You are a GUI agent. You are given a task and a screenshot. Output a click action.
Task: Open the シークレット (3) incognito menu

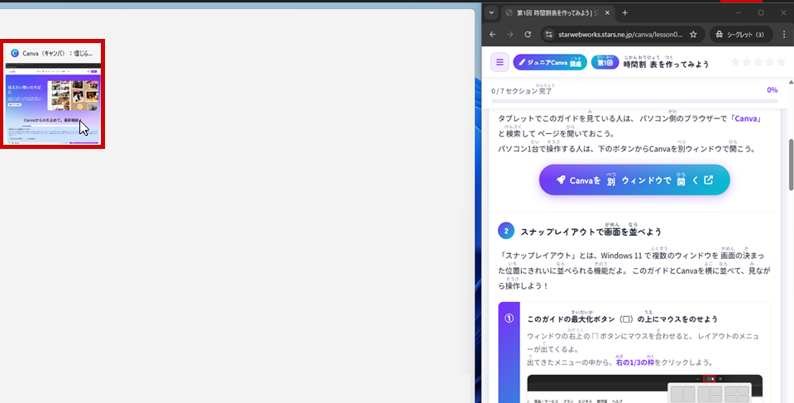pos(740,35)
